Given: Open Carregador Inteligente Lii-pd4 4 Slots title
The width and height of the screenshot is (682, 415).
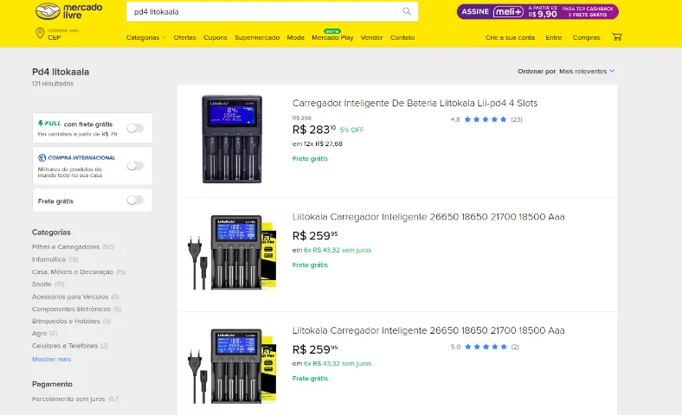Looking at the screenshot, I should 415,104.
